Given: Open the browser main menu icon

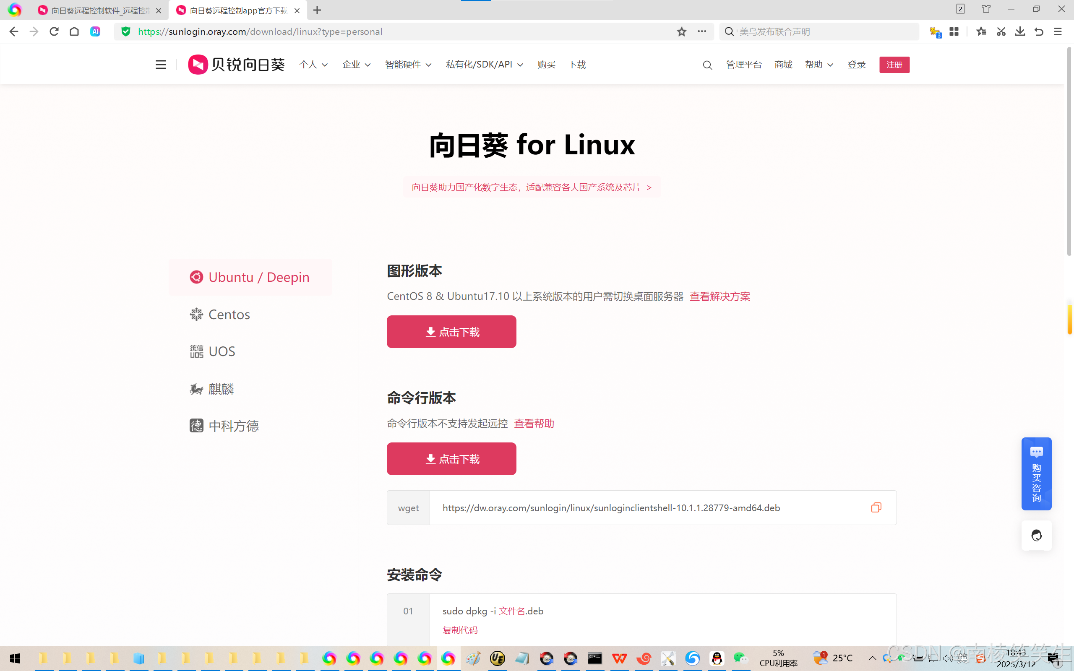Looking at the screenshot, I should 1058,31.
